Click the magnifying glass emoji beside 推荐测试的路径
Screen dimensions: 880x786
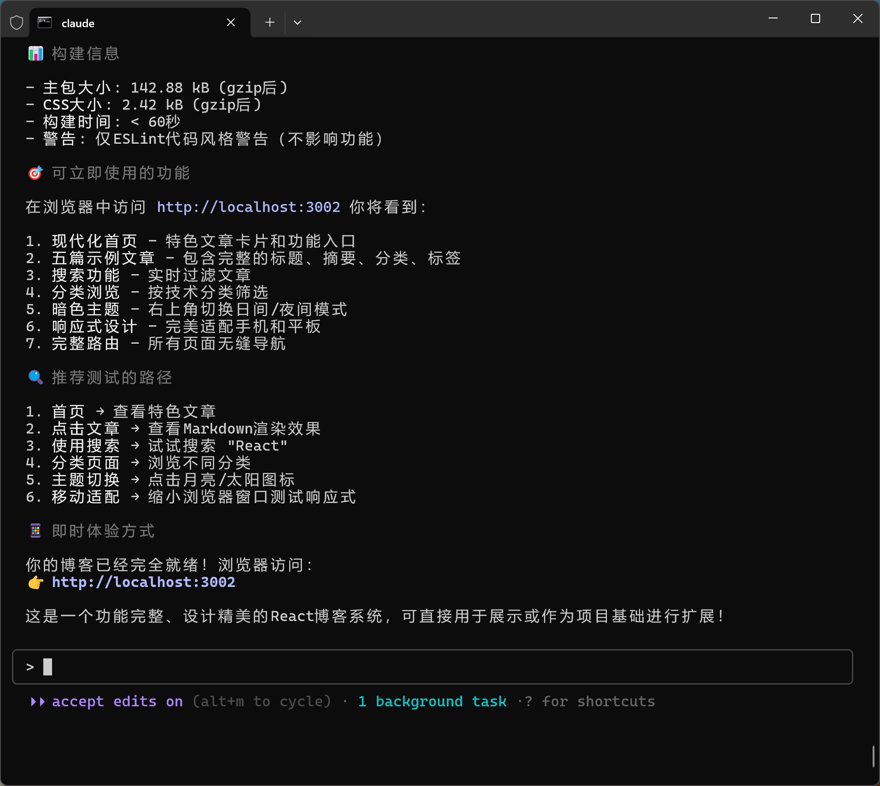[35, 377]
